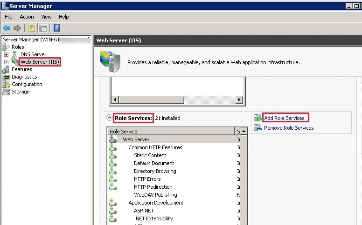This screenshot has height=225, width=362.
Task: Click the horizontal scrollbar left arrow
Action: [x=115, y=100]
